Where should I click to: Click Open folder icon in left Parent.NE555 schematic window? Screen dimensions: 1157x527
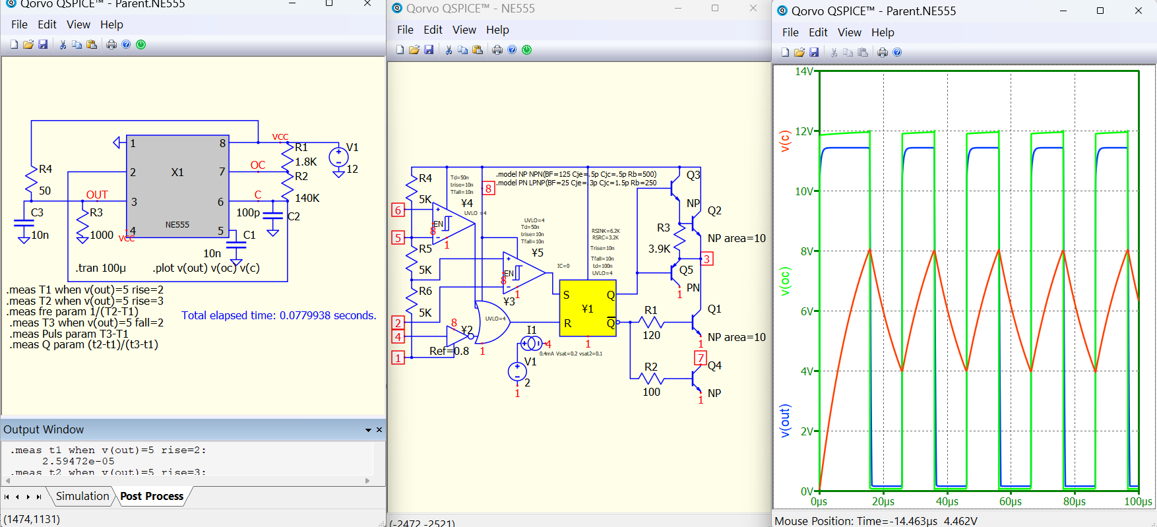click(28, 45)
